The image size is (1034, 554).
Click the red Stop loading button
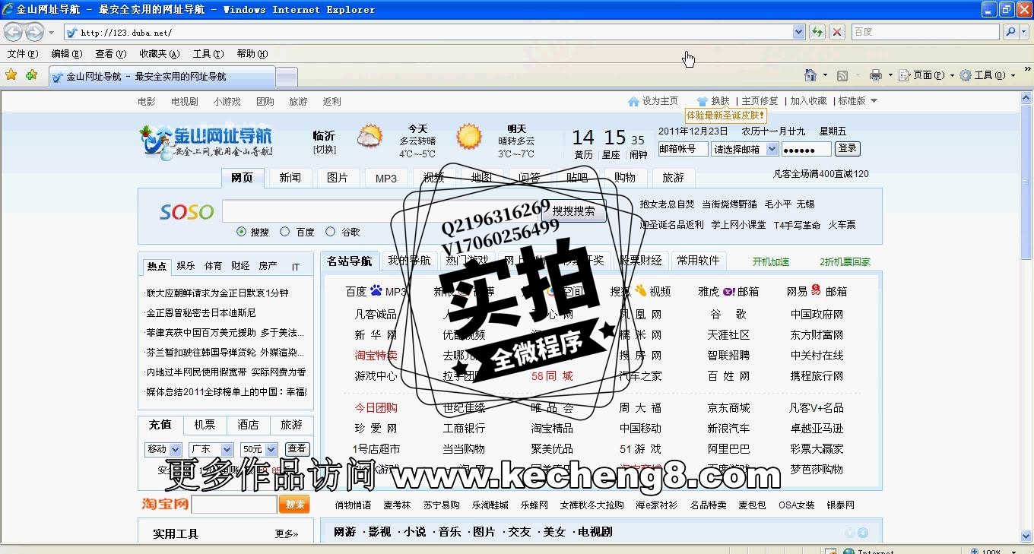[837, 32]
